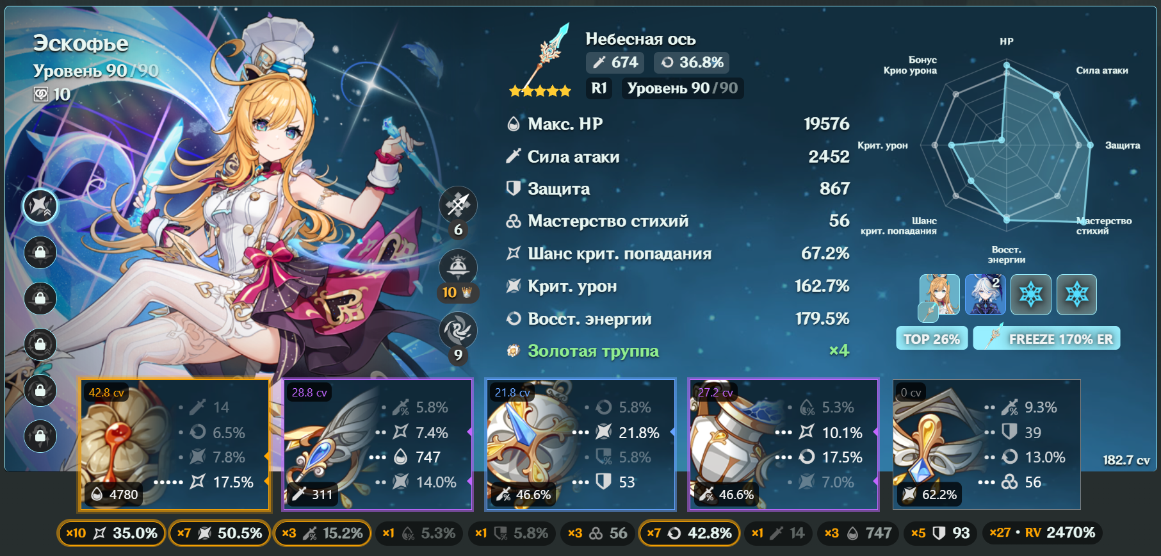Screen dimensions: 1161x556
Task: Click the normal attack talent icon level 6
Action: click(x=458, y=205)
